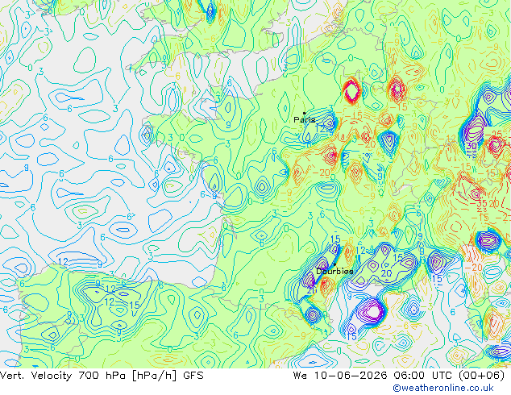Click the Dourbies location dot marker
511x395 pixels.
[334, 264]
